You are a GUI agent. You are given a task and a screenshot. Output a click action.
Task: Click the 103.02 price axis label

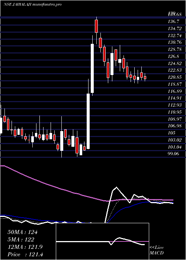click(x=175, y=140)
